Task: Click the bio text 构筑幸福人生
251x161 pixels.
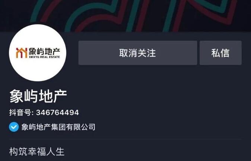Action: [37, 151]
